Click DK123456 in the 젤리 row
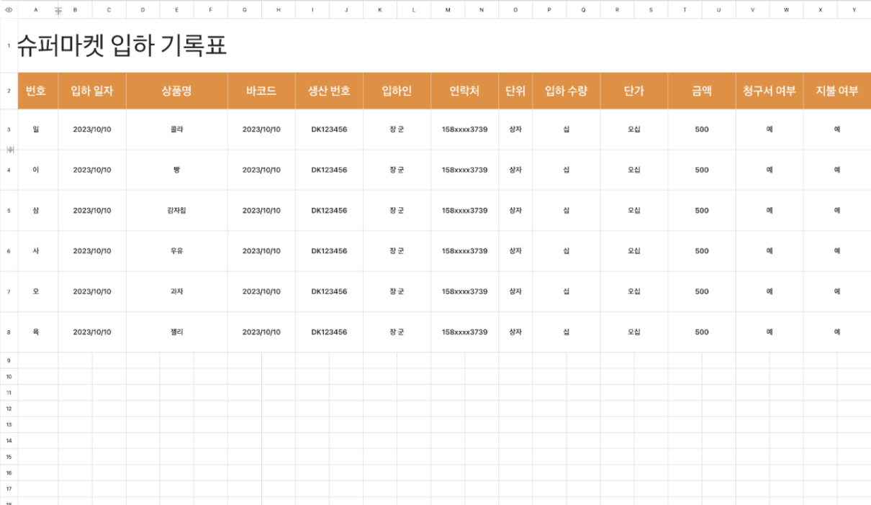Screen dimensions: 871x505 tap(329, 332)
